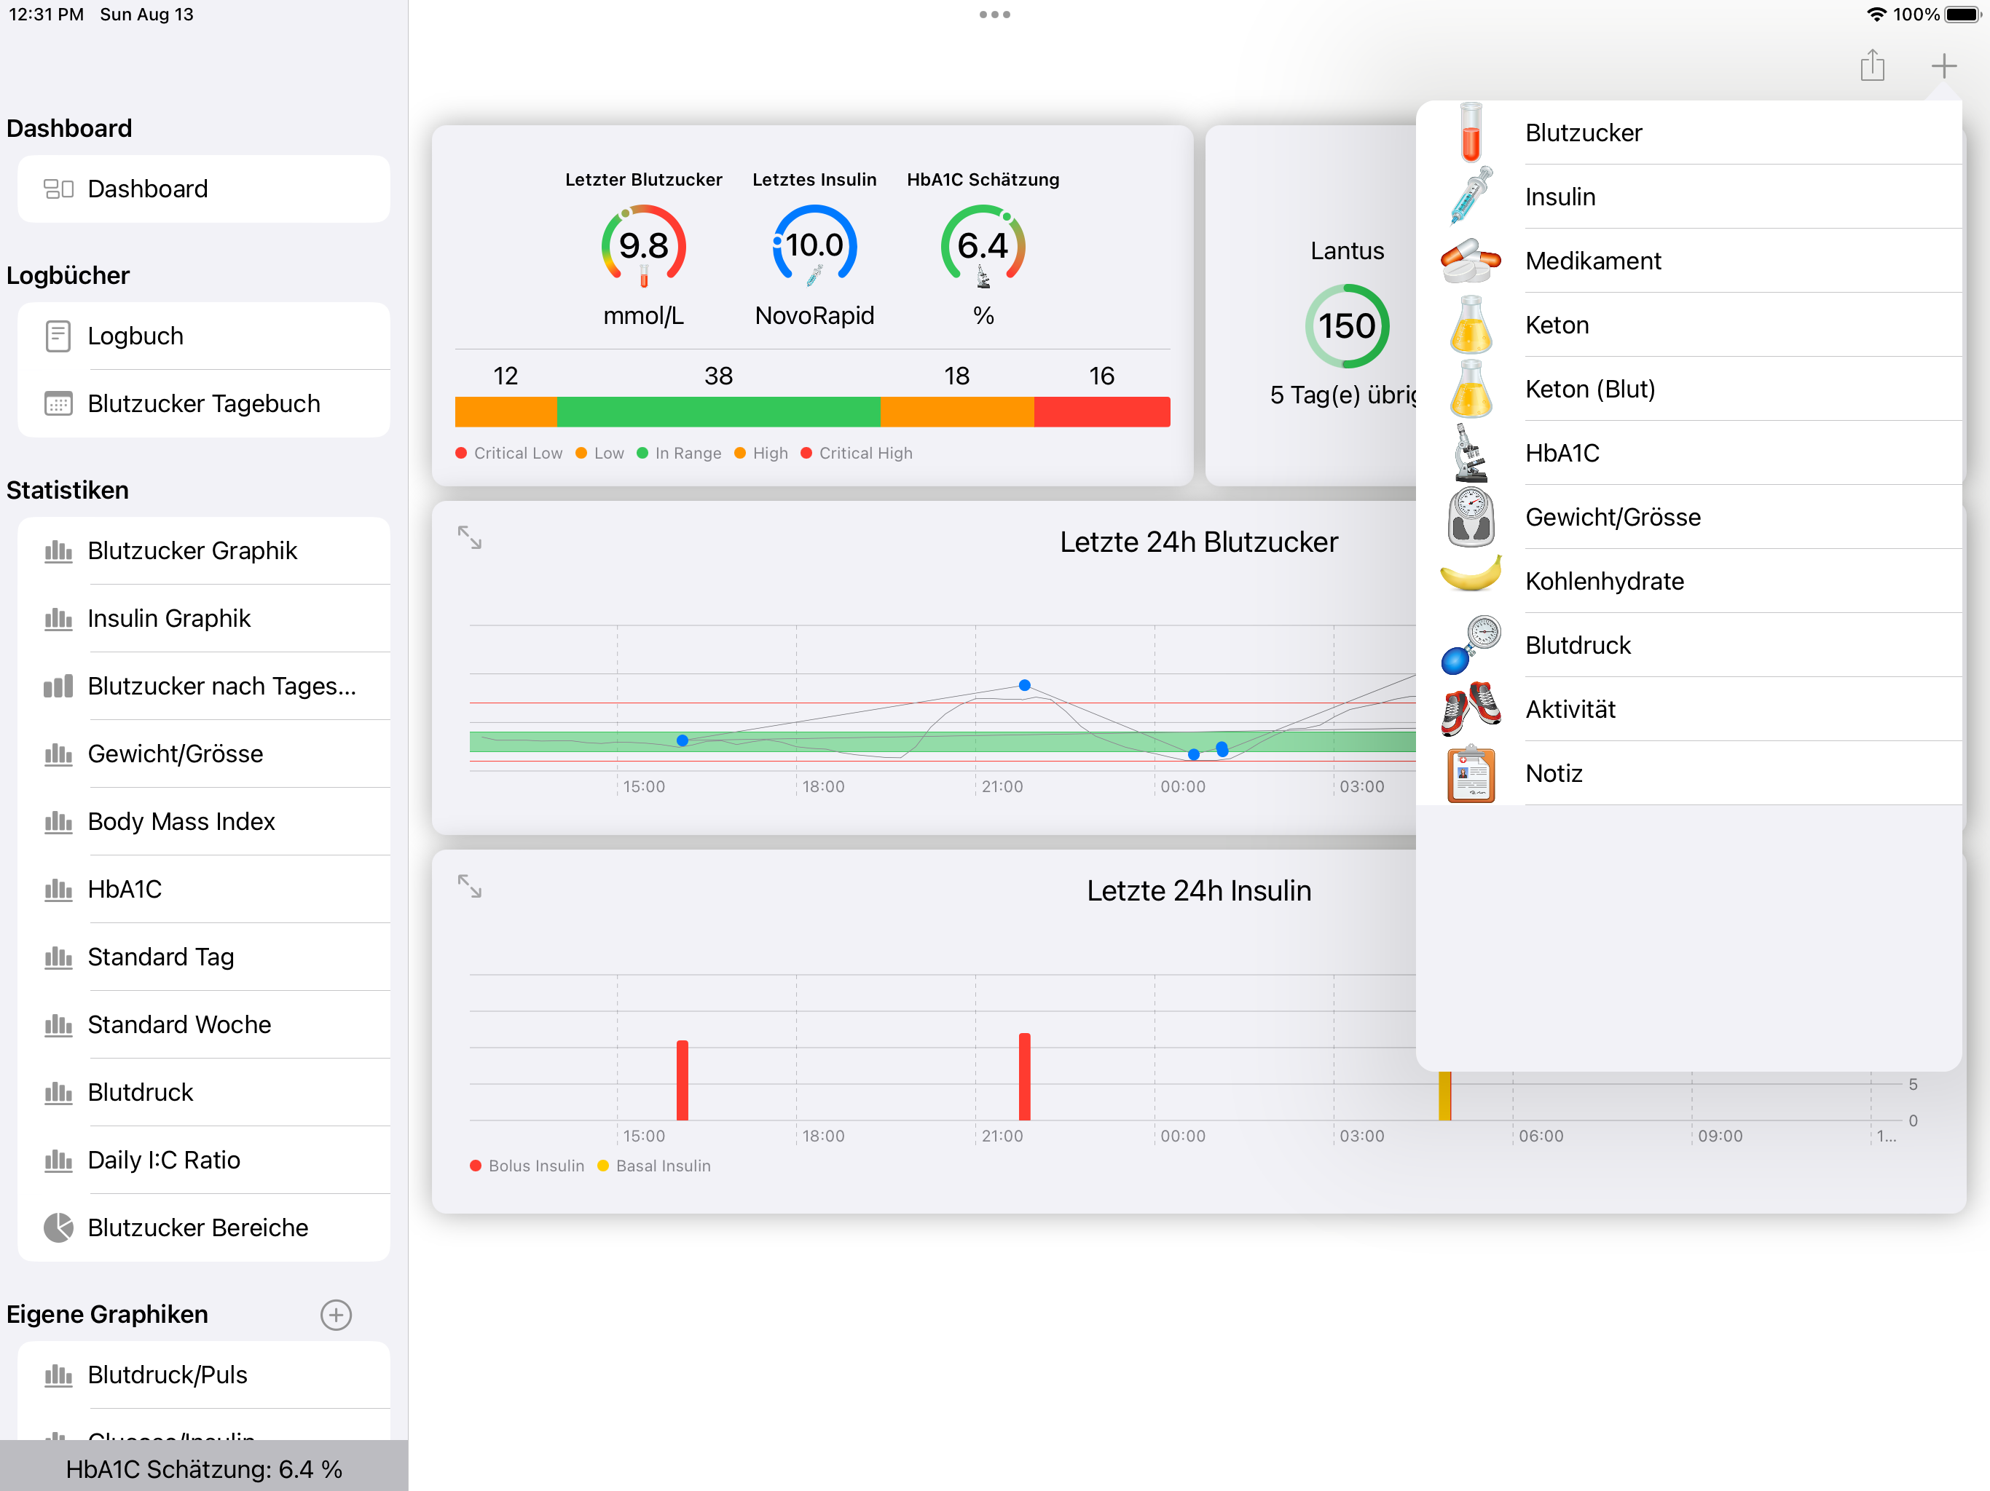Tap the red bolus bar near 21:00
Image resolution: width=1990 pixels, height=1491 pixels.
click(x=1025, y=1077)
